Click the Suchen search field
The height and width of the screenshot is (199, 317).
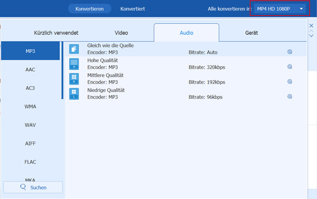coord(33,187)
